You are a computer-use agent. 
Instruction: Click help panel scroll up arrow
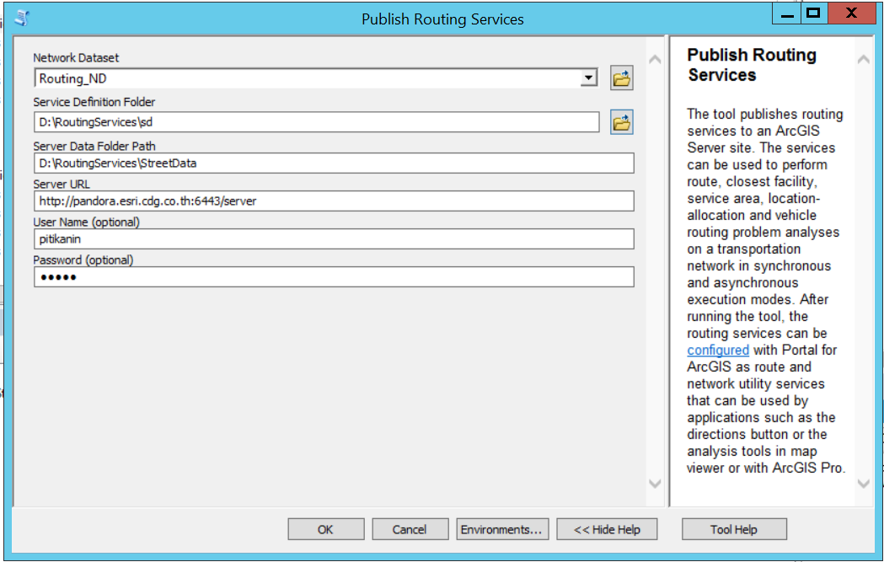coord(863,59)
